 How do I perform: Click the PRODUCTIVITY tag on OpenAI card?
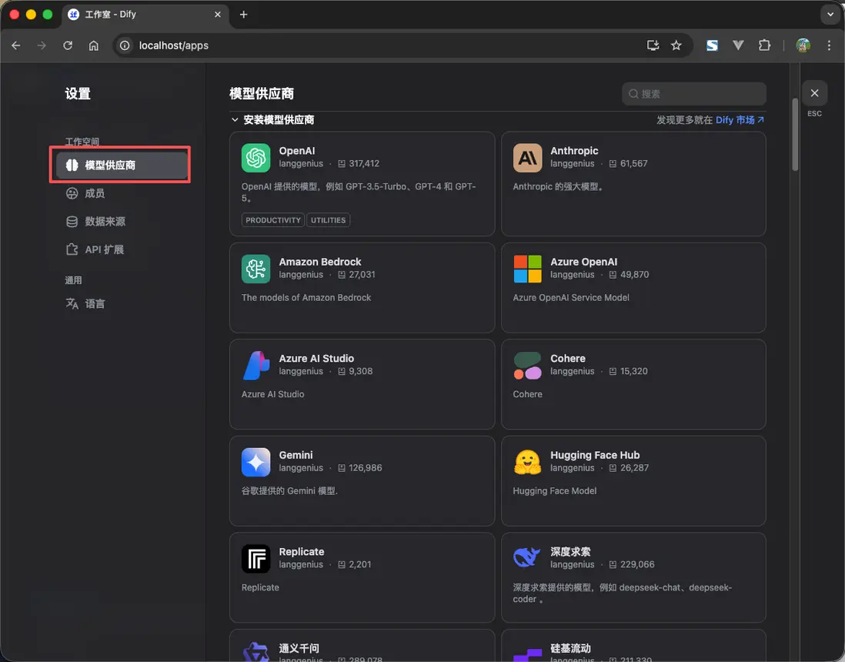tap(273, 220)
